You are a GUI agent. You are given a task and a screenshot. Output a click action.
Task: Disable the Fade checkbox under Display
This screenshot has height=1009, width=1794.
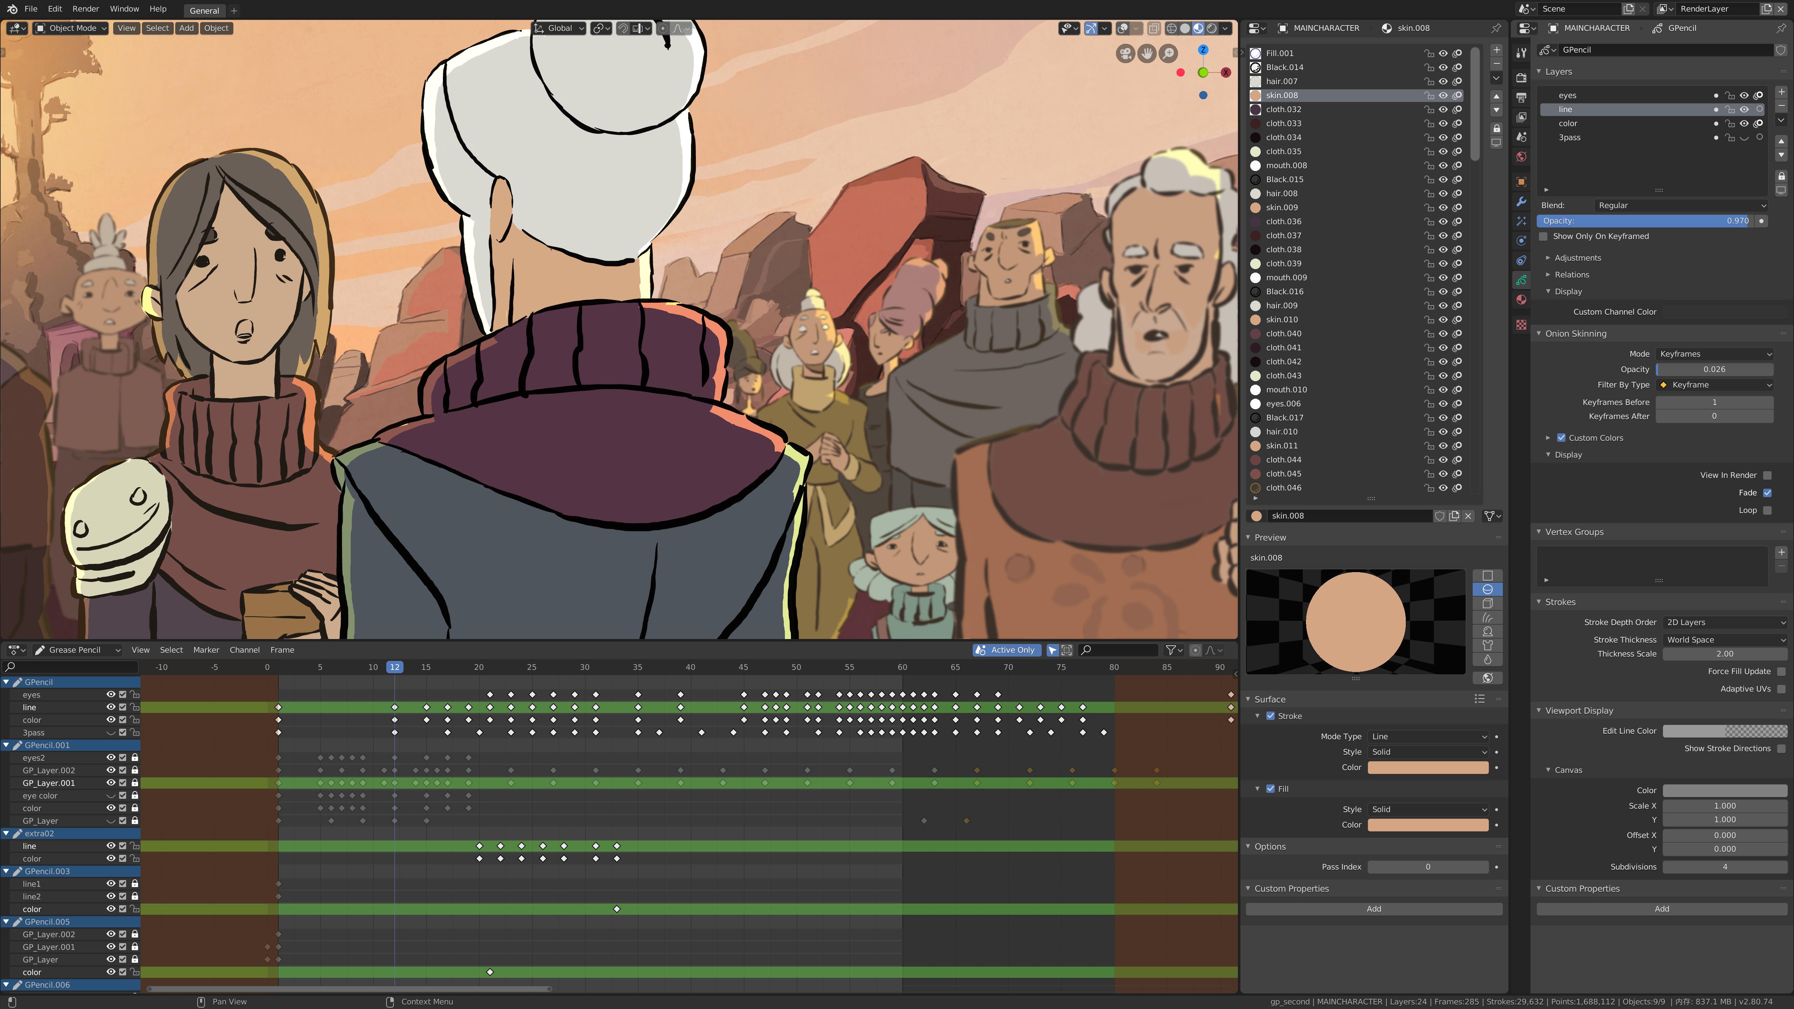[1767, 492]
